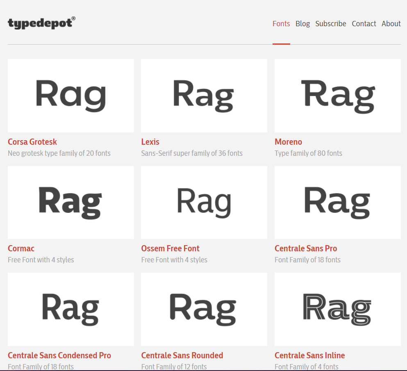Select 'Free Font with 4 styles' under Ossem

174,260
